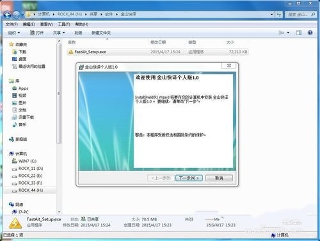This screenshot has width=320, height=241.
Task: Sort by the 大小 column header
Action: point(230,42)
